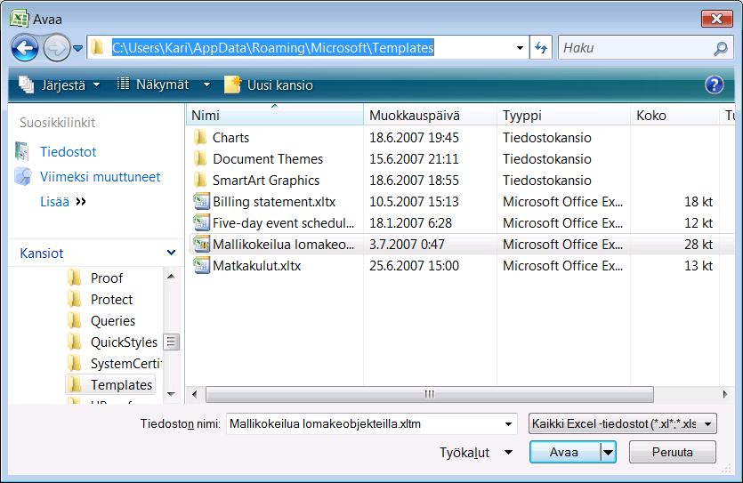Click the Billing statement.xltx file icon
Viewport: 743px width, 483px height.
(x=201, y=201)
